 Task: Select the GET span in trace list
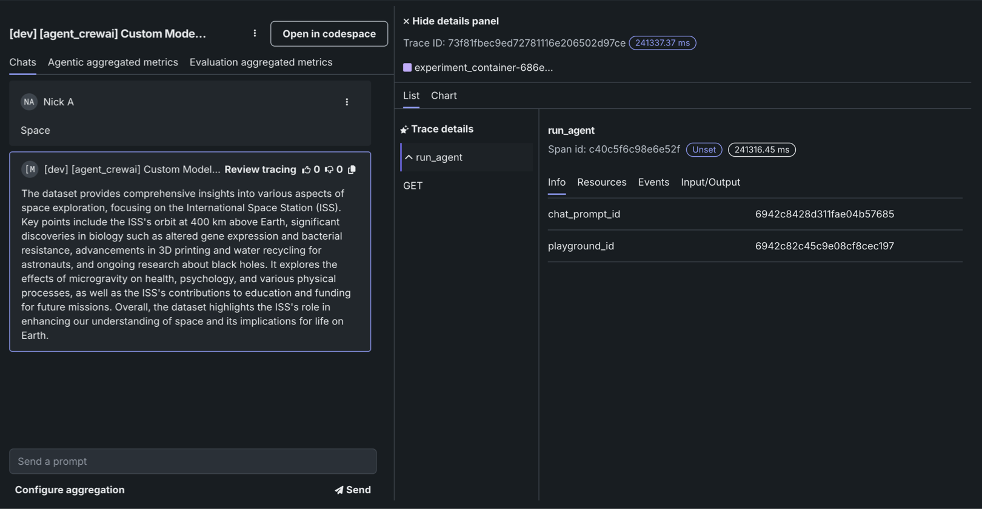point(413,186)
